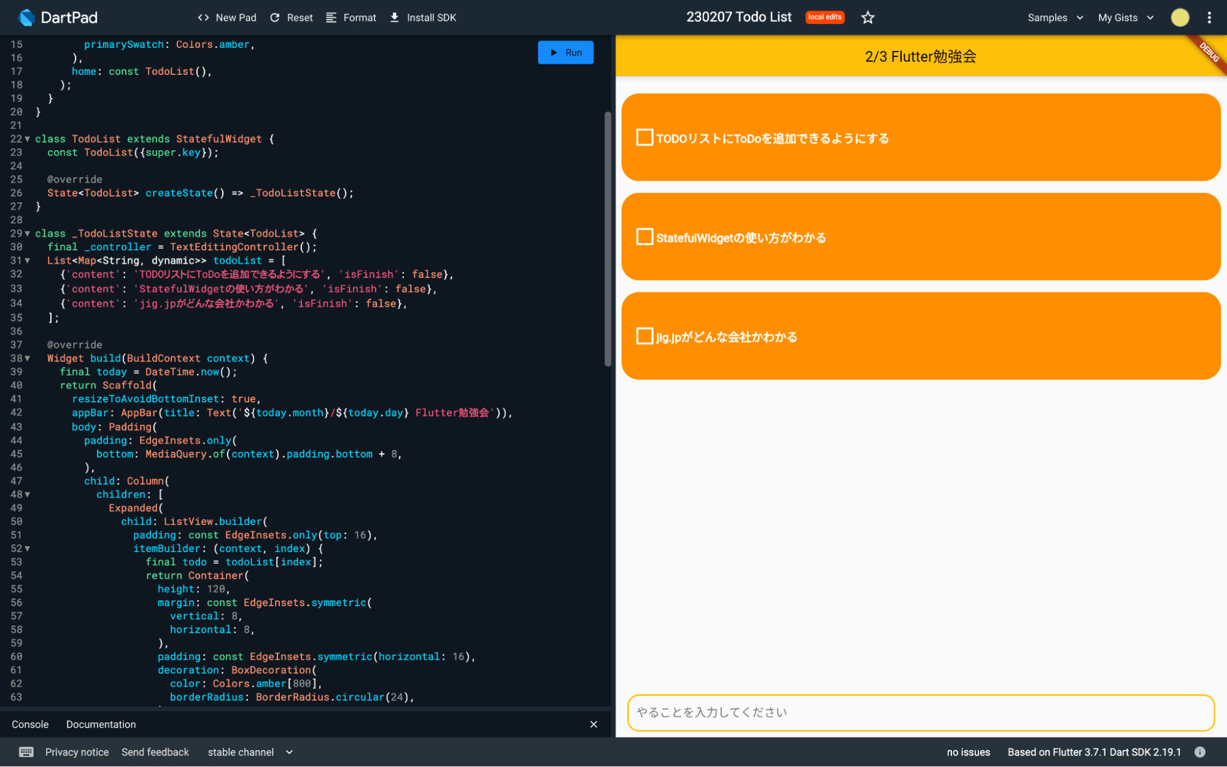Open the Samples dropdown
Image resolution: width=1227 pixels, height=767 pixels.
pos(1055,18)
